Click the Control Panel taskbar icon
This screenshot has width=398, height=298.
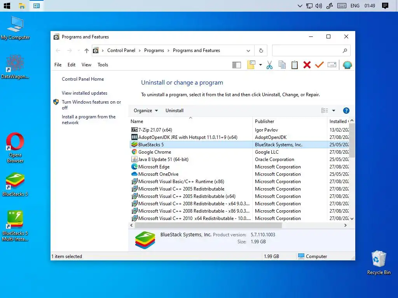[x=37, y=5]
